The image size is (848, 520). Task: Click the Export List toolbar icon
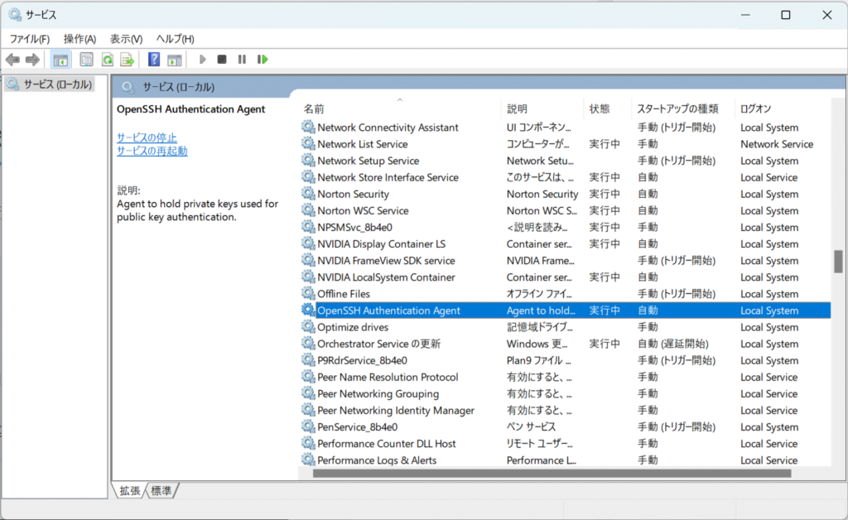pyautogui.click(x=128, y=60)
